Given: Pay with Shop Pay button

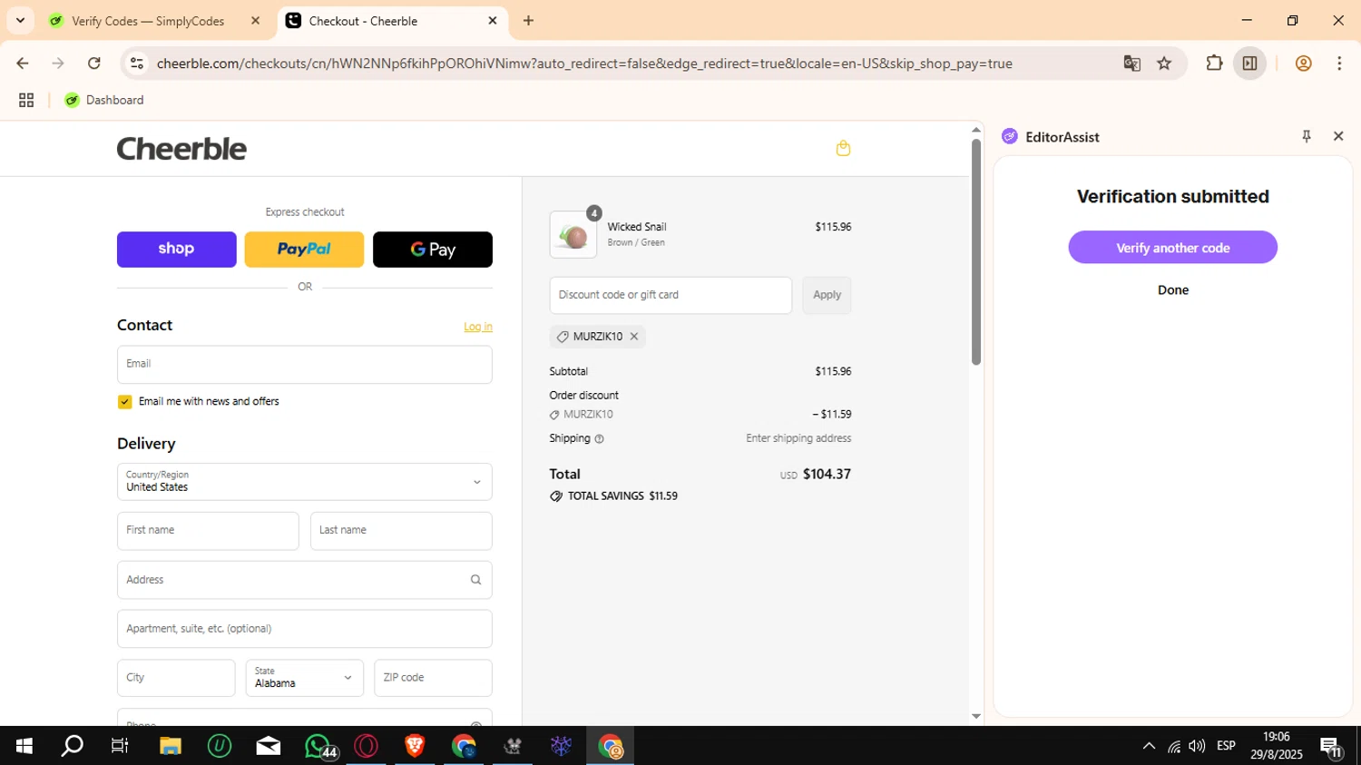Looking at the screenshot, I should click(177, 250).
